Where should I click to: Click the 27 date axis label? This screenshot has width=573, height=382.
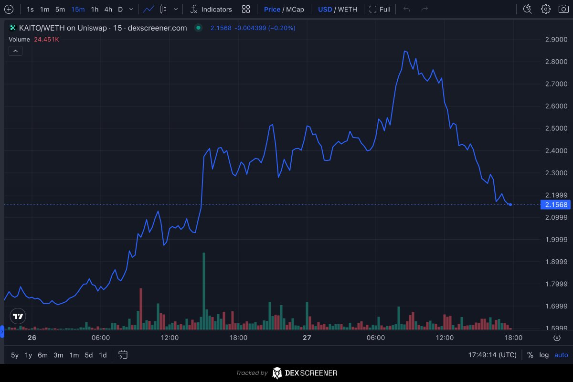[307, 338]
